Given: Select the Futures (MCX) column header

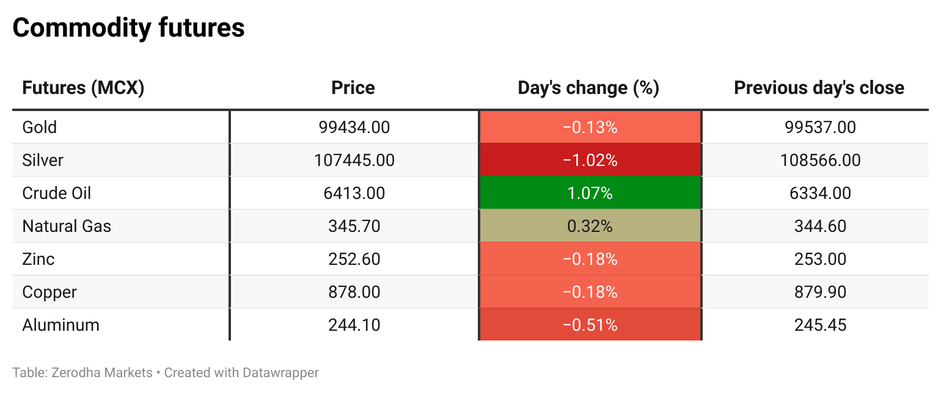Looking at the screenshot, I should 83,88.
